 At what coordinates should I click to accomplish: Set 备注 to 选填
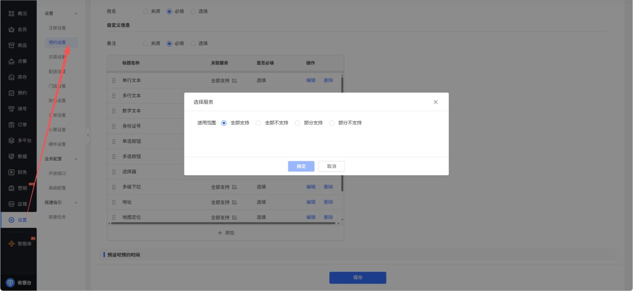(x=193, y=44)
